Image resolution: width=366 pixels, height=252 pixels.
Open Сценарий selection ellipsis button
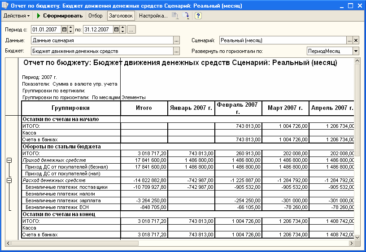click(349, 40)
